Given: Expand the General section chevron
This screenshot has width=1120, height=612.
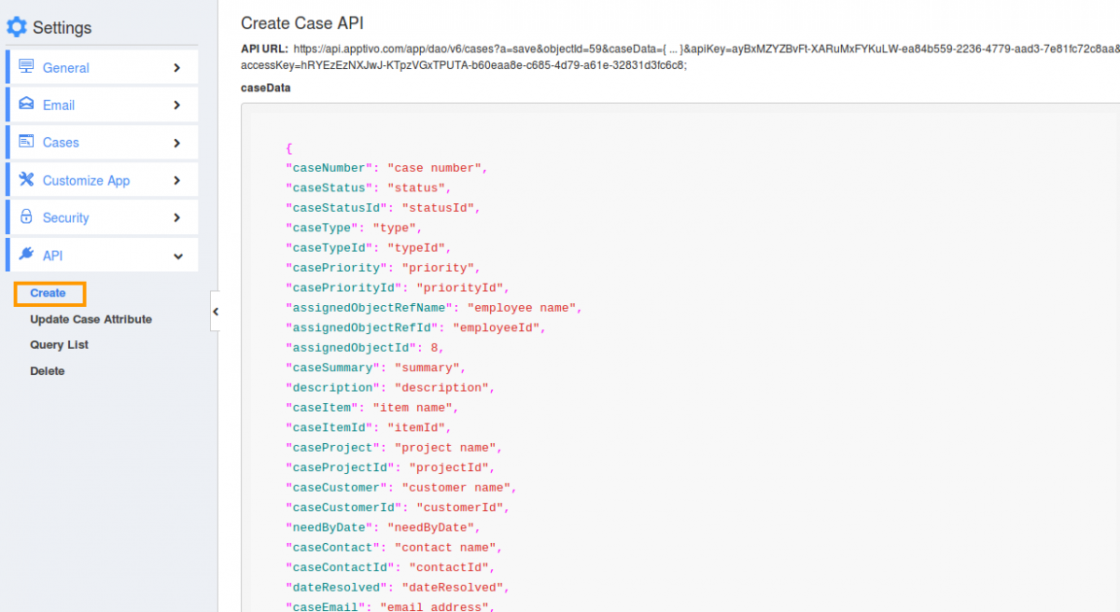Looking at the screenshot, I should click(x=176, y=67).
